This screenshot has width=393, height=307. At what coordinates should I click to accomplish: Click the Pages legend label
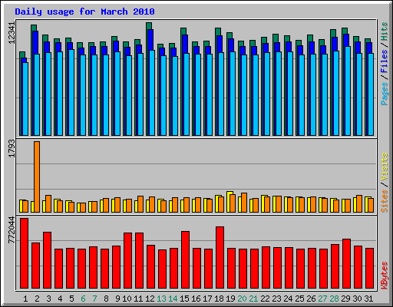(385, 94)
